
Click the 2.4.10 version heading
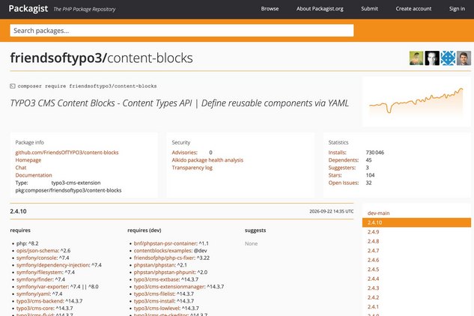coord(18,211)
